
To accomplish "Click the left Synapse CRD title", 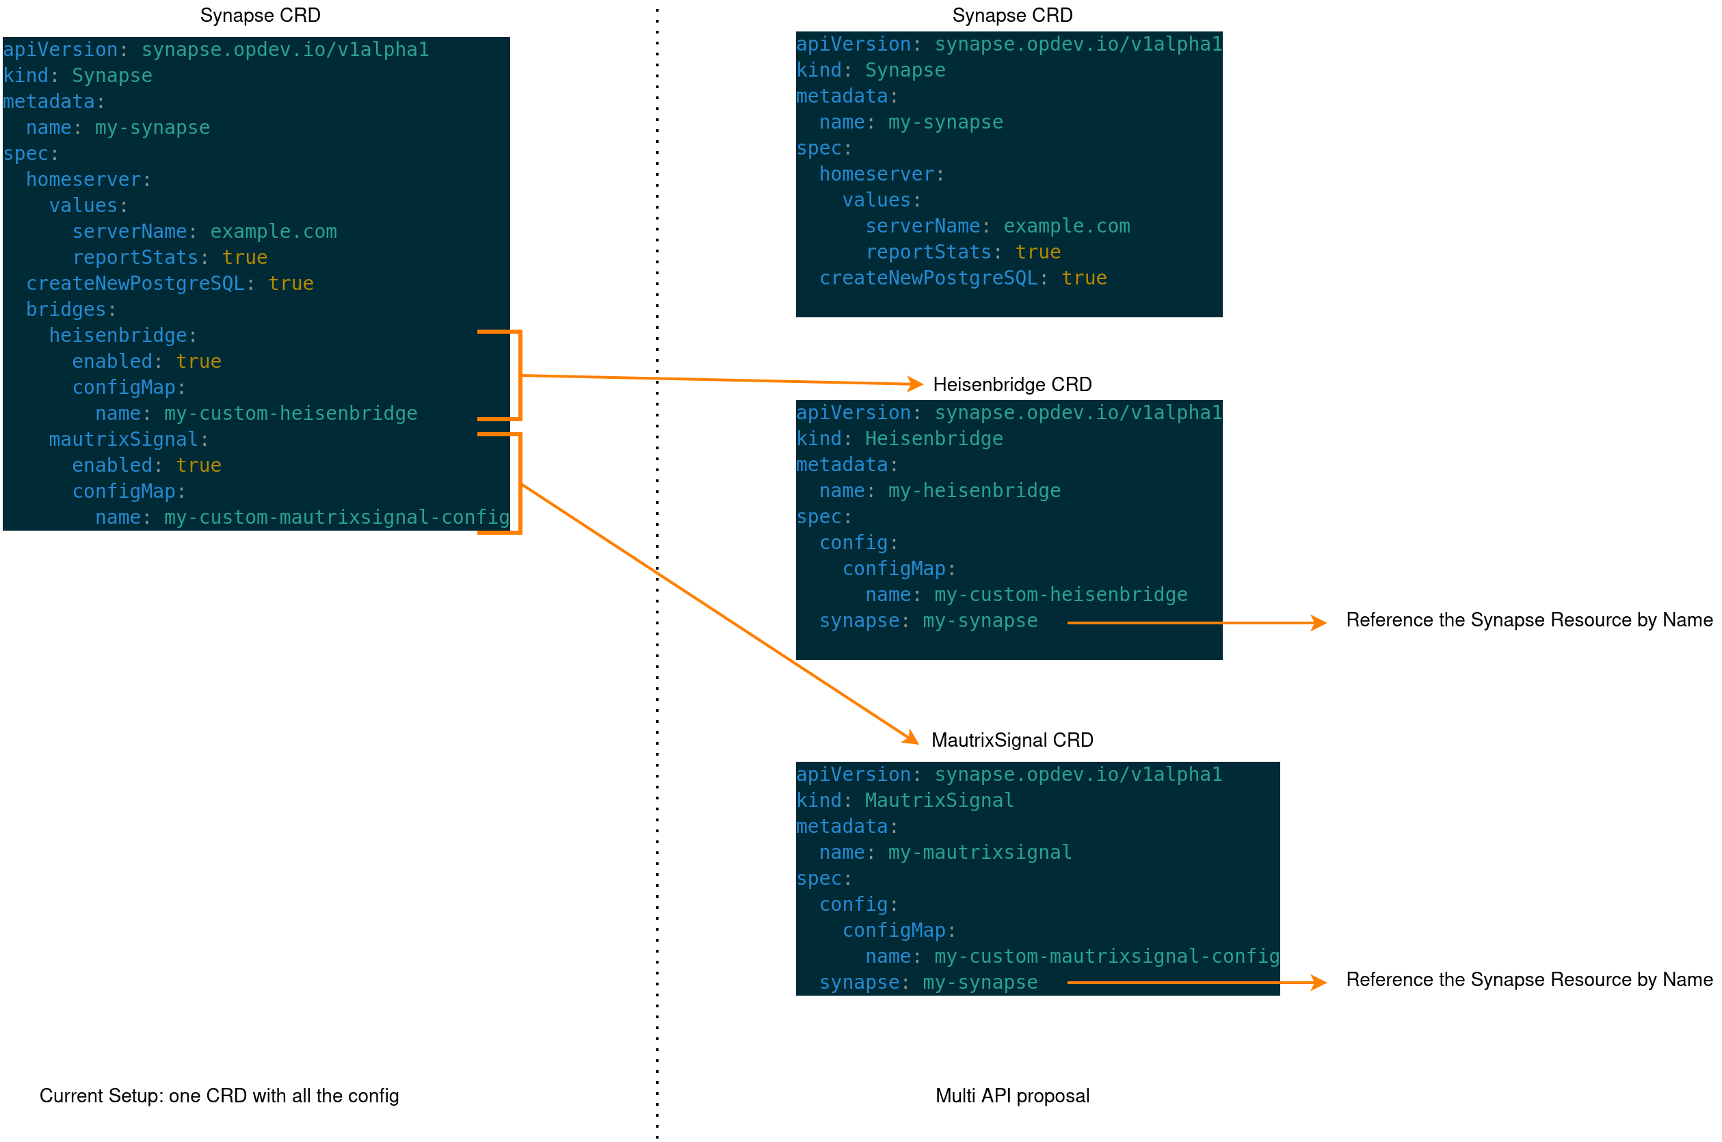I will click(260, 15).
